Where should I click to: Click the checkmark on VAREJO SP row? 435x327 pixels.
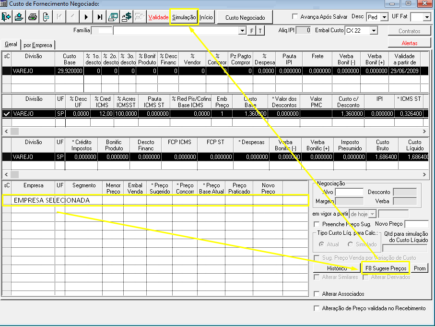[7, 114]
